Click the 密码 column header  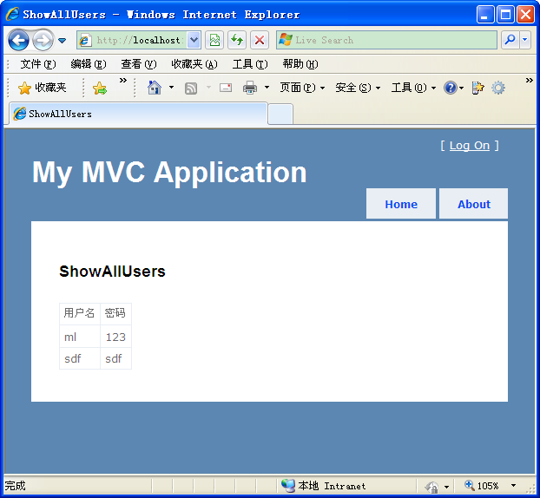[x=115, y=313]
